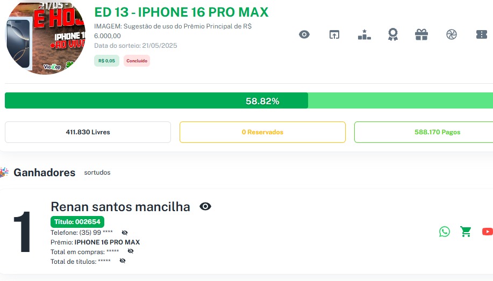Image resolution: width=493 pixels, height=281 pixels.
Task: Select the 588.170 Pagos box
Action: click(423, 132)
